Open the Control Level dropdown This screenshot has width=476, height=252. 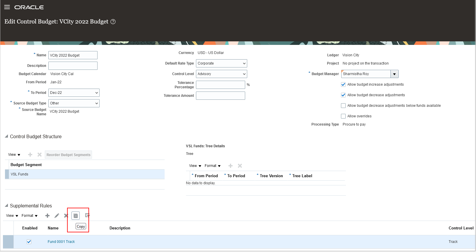coord(221,74)
